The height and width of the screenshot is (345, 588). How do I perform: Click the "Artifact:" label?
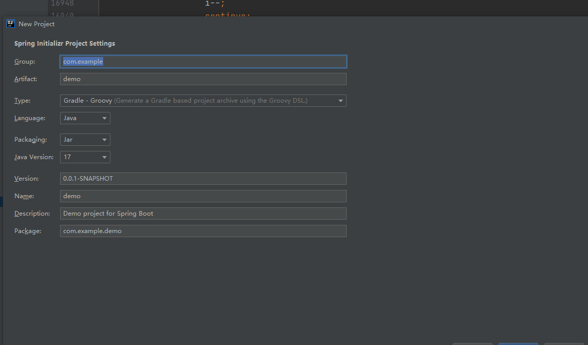pos(26,79)
